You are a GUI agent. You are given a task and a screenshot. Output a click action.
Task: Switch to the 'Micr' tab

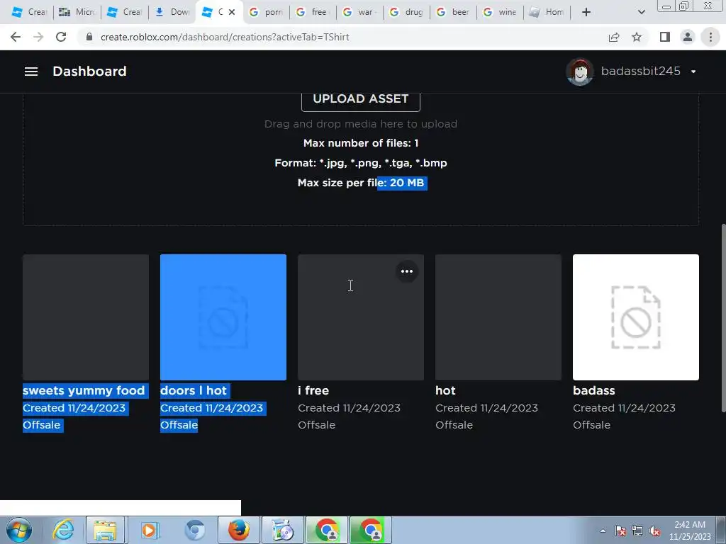[x=77, y=12]
